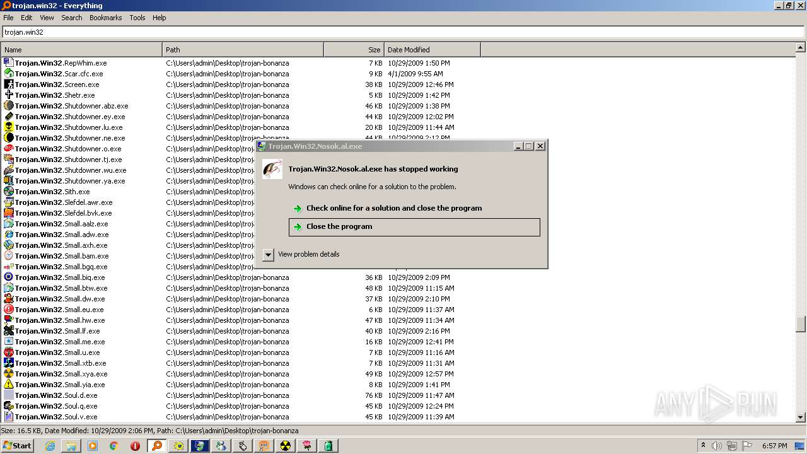Click the date 4/1/2009 9:55 AM

click(415, 74)
